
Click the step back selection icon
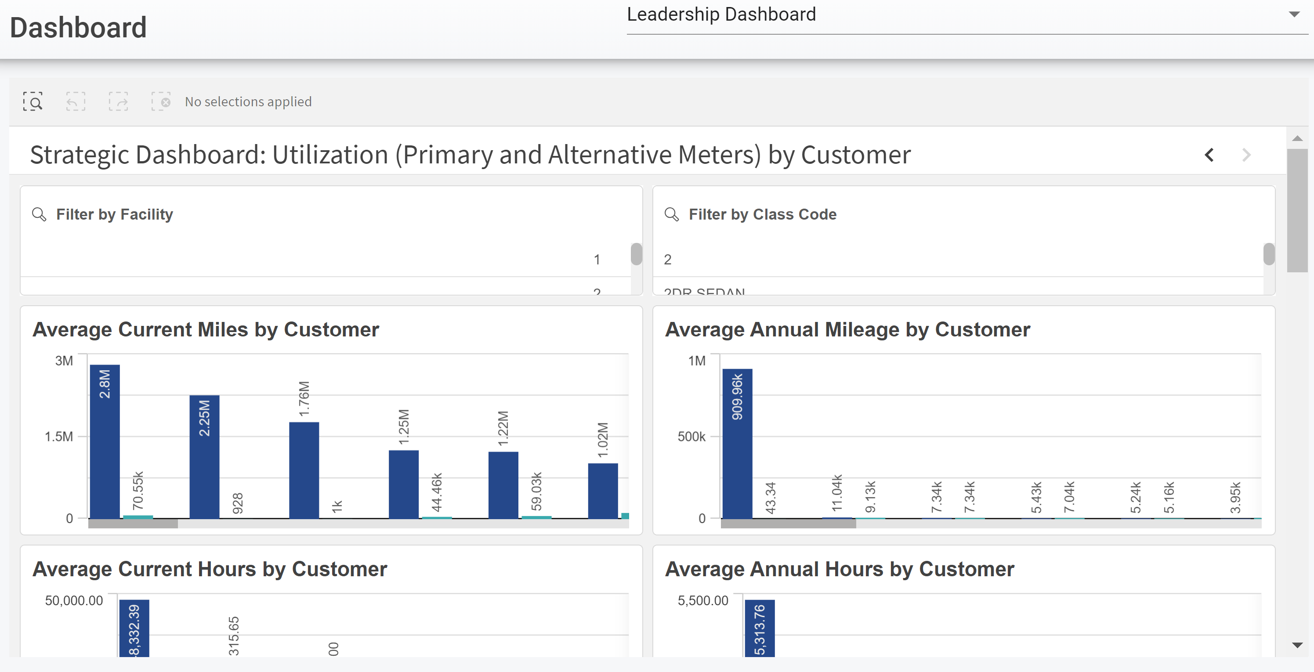tap(76, 101)
